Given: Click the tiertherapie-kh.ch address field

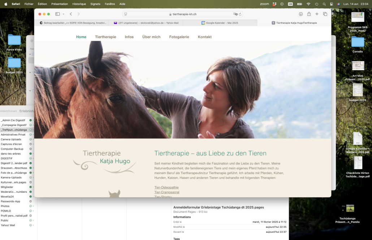Looking at the screenshot, I should (x=183, y=14).
